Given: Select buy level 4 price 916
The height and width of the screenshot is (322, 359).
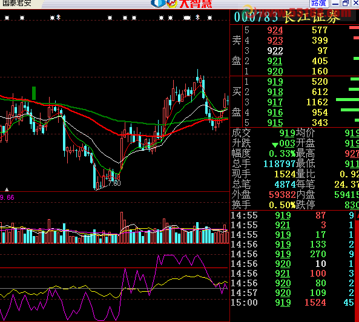Looking at the screenshot, I should pos(275,113).
